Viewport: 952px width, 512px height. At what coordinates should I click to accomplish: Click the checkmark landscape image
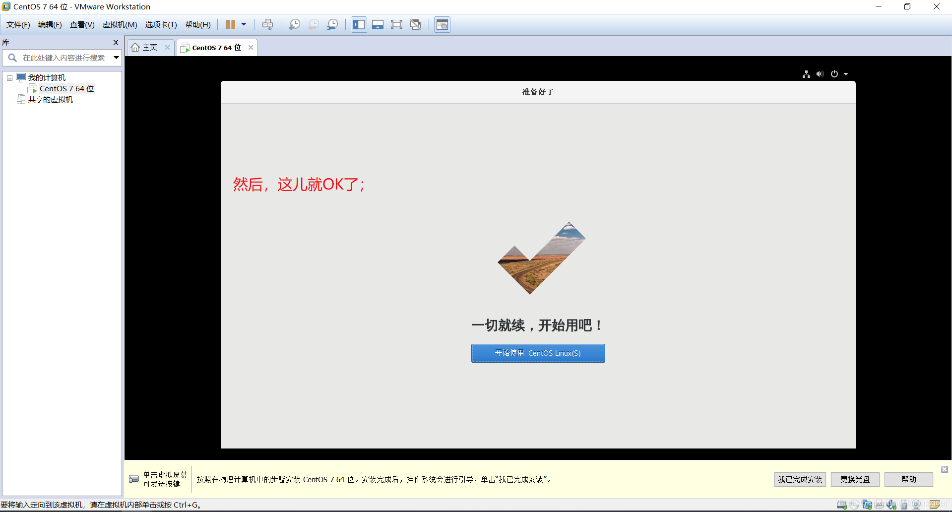541,258
